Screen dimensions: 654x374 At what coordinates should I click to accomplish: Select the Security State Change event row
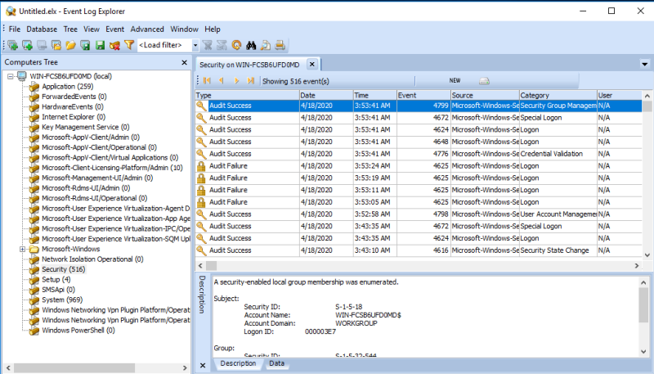[x=419, y=250]
